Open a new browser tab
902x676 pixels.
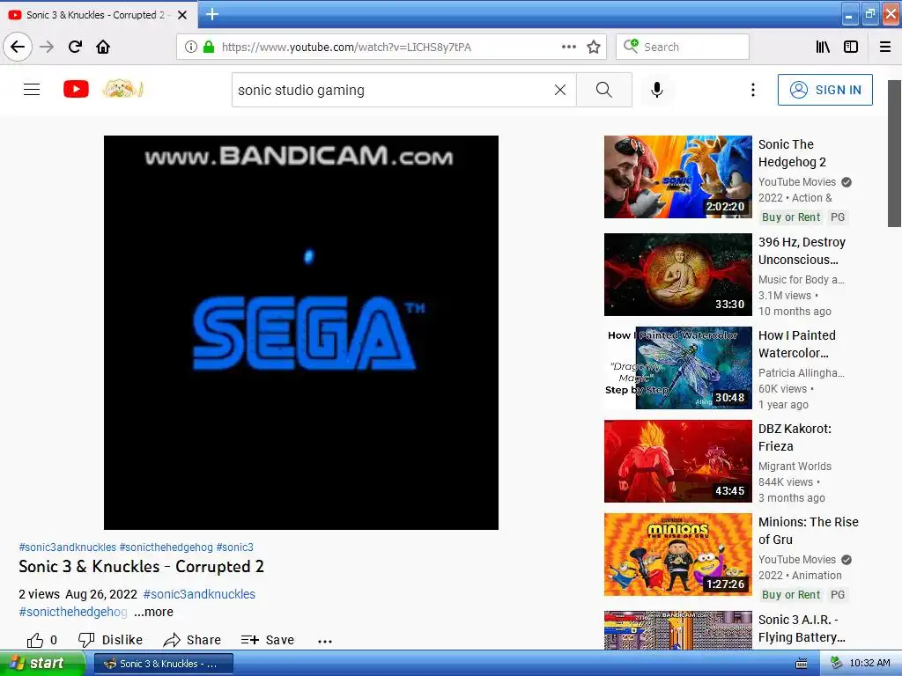[x=211, y=14]
